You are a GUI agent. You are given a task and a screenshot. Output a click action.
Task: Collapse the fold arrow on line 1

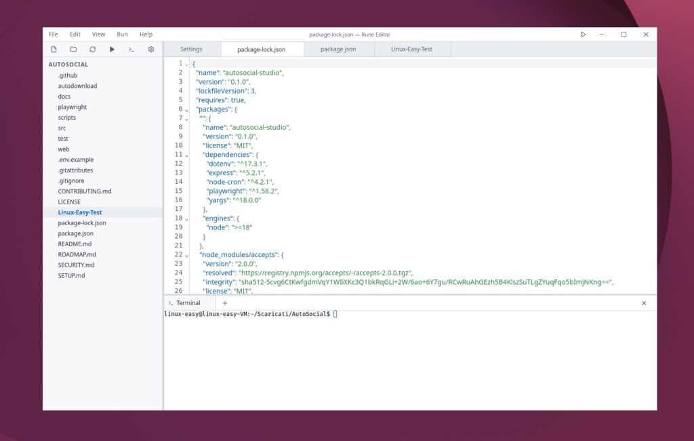click(186, 64)
